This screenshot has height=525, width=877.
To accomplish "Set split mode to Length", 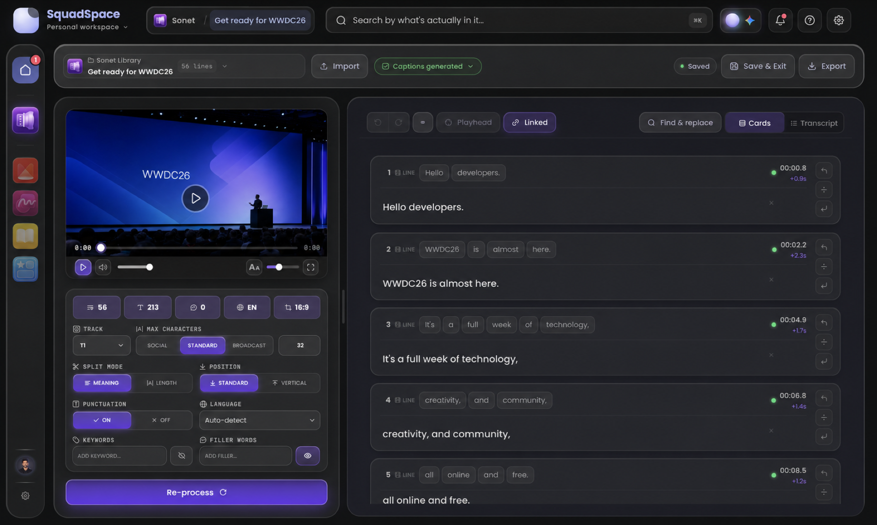I will [x=162, y=383].
